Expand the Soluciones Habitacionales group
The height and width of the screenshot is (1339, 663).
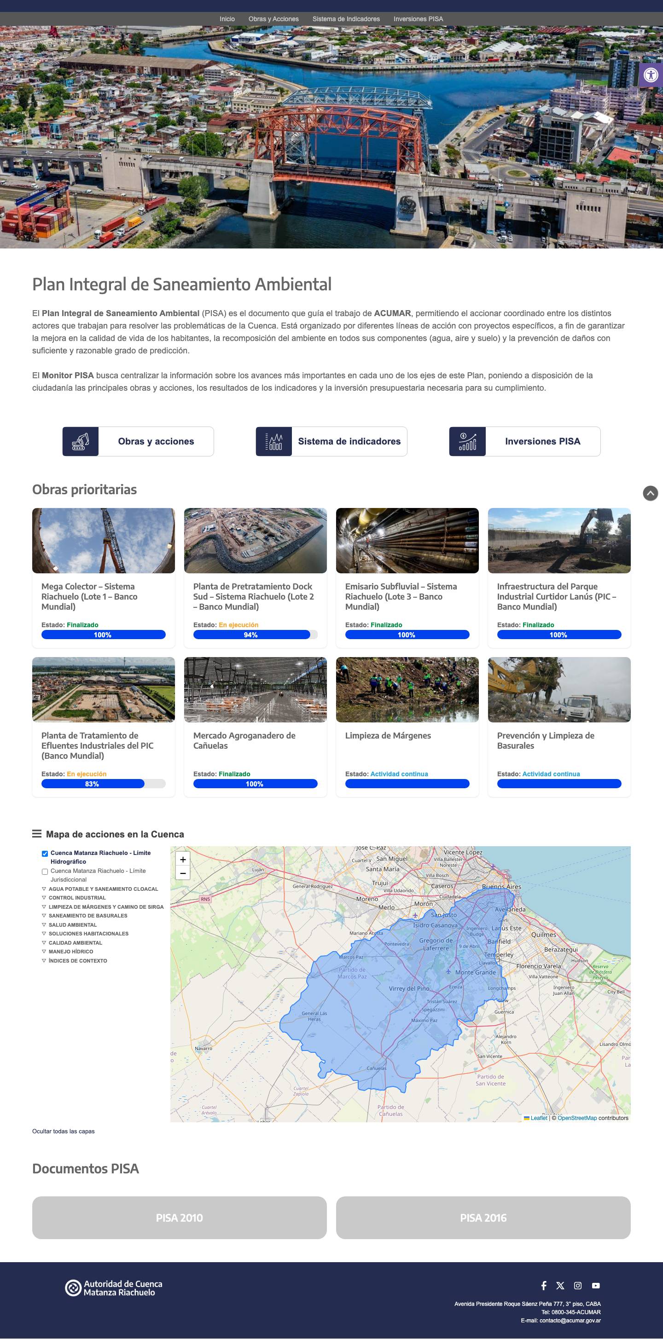click(x=85, y=934)
